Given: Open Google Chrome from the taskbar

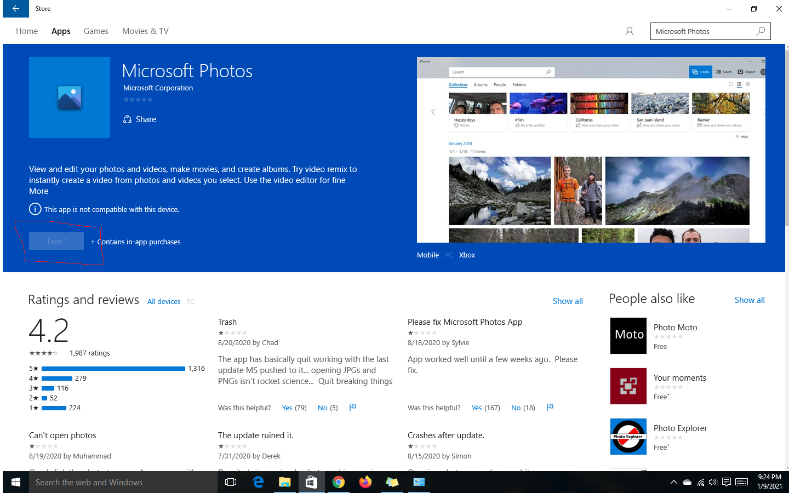Looking at the screenshot, I should [x=339, y=482].
